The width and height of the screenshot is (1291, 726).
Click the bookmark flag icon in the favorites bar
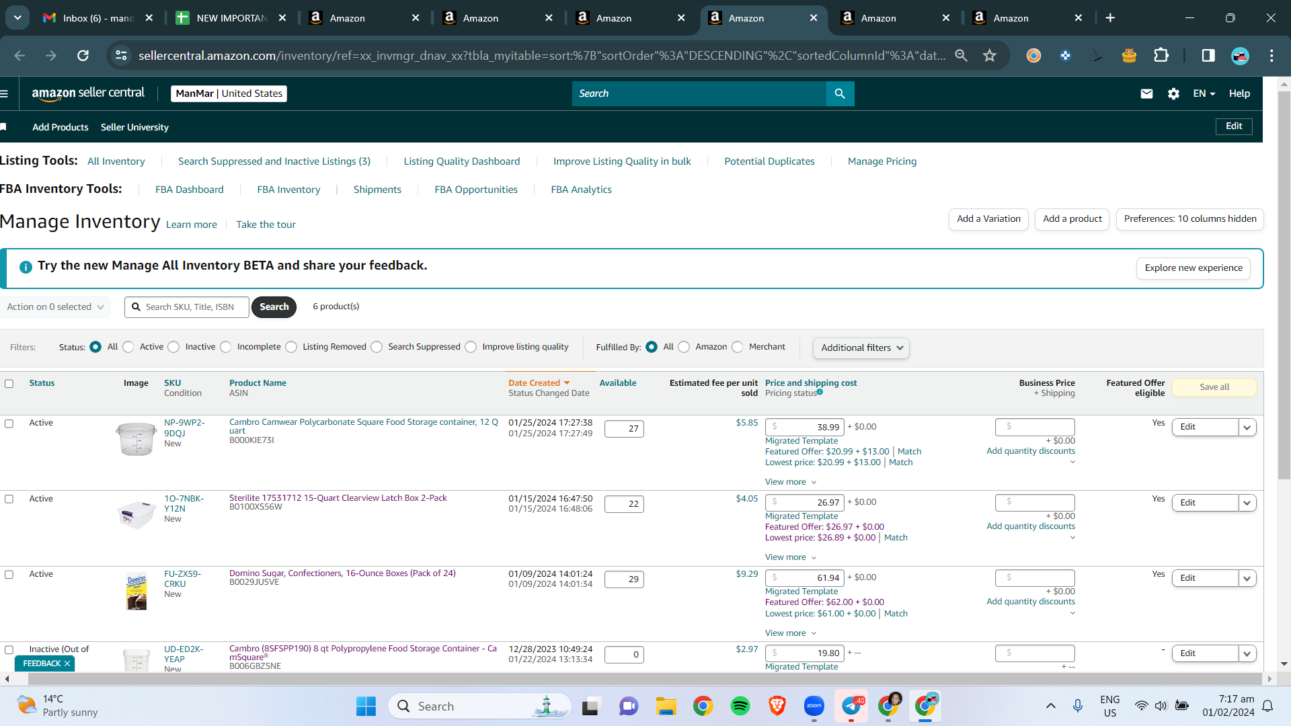[3, 127]
